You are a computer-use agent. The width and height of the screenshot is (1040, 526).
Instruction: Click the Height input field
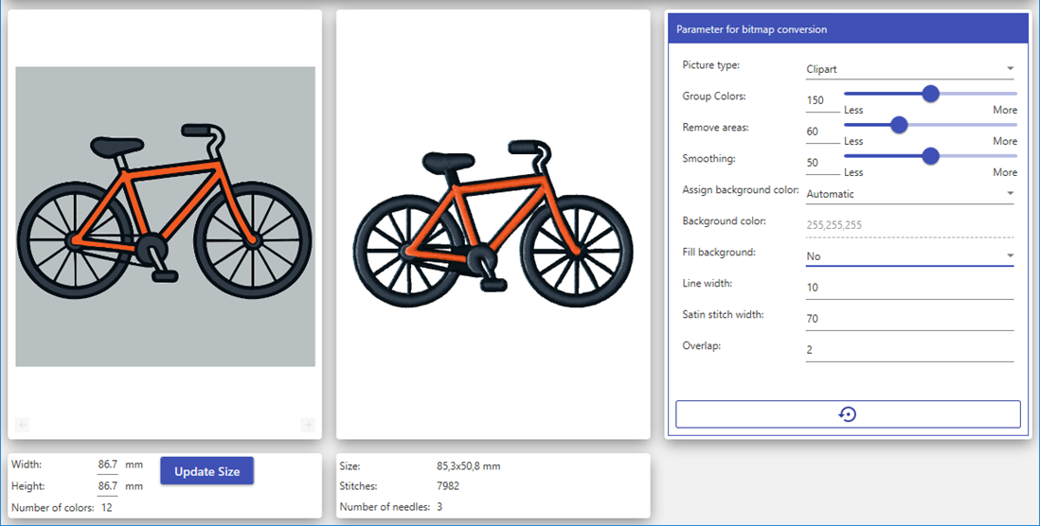tap(107, 486)
